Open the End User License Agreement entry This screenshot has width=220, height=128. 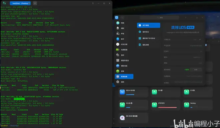pos(149,38)
